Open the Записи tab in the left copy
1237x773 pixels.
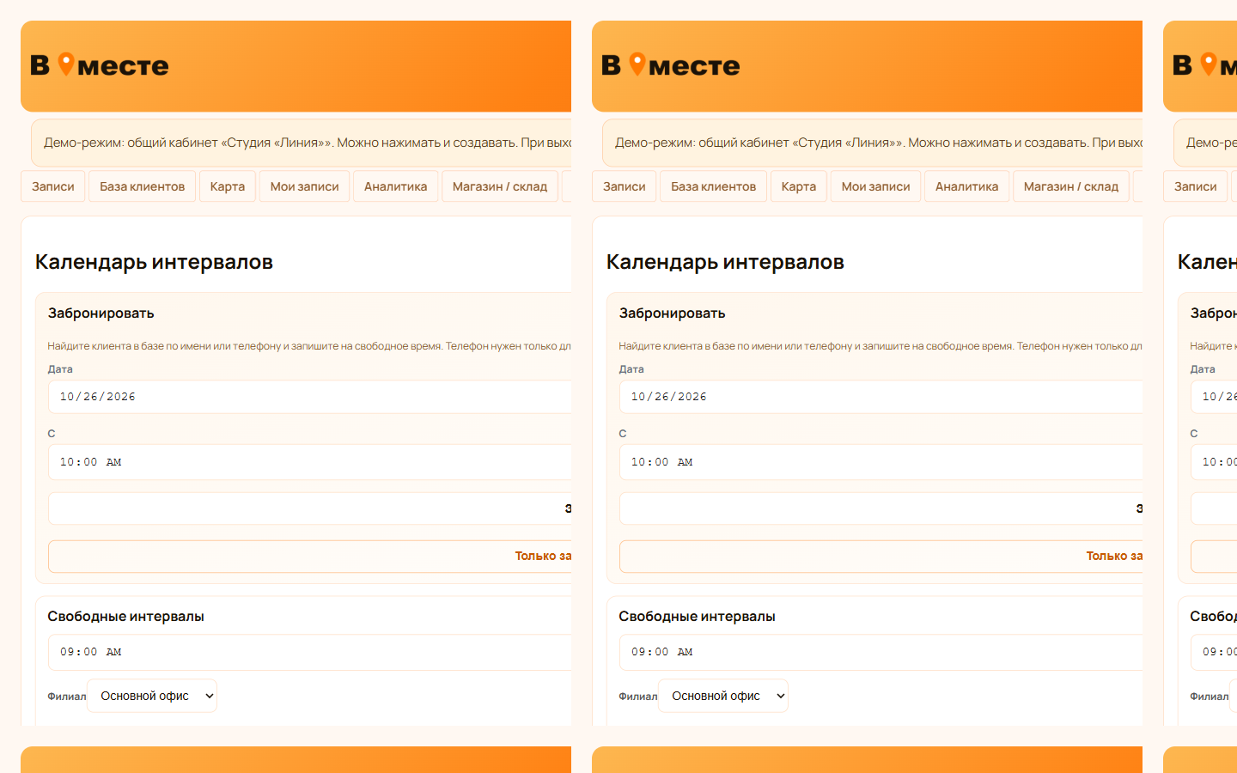(x=53, y=186)
